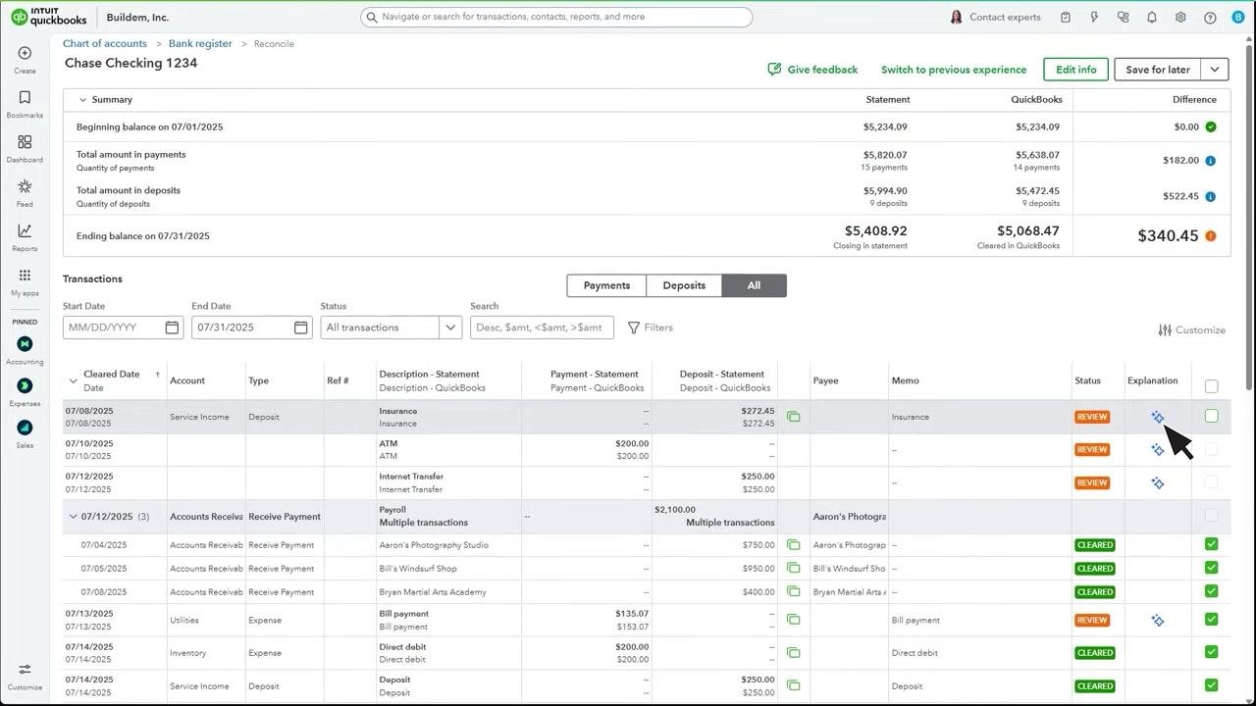Click the orange warning icon beside $340.45
The width and height of the screenshot is (1256, 706).
pyautogui.click(x=1211, y=235)
